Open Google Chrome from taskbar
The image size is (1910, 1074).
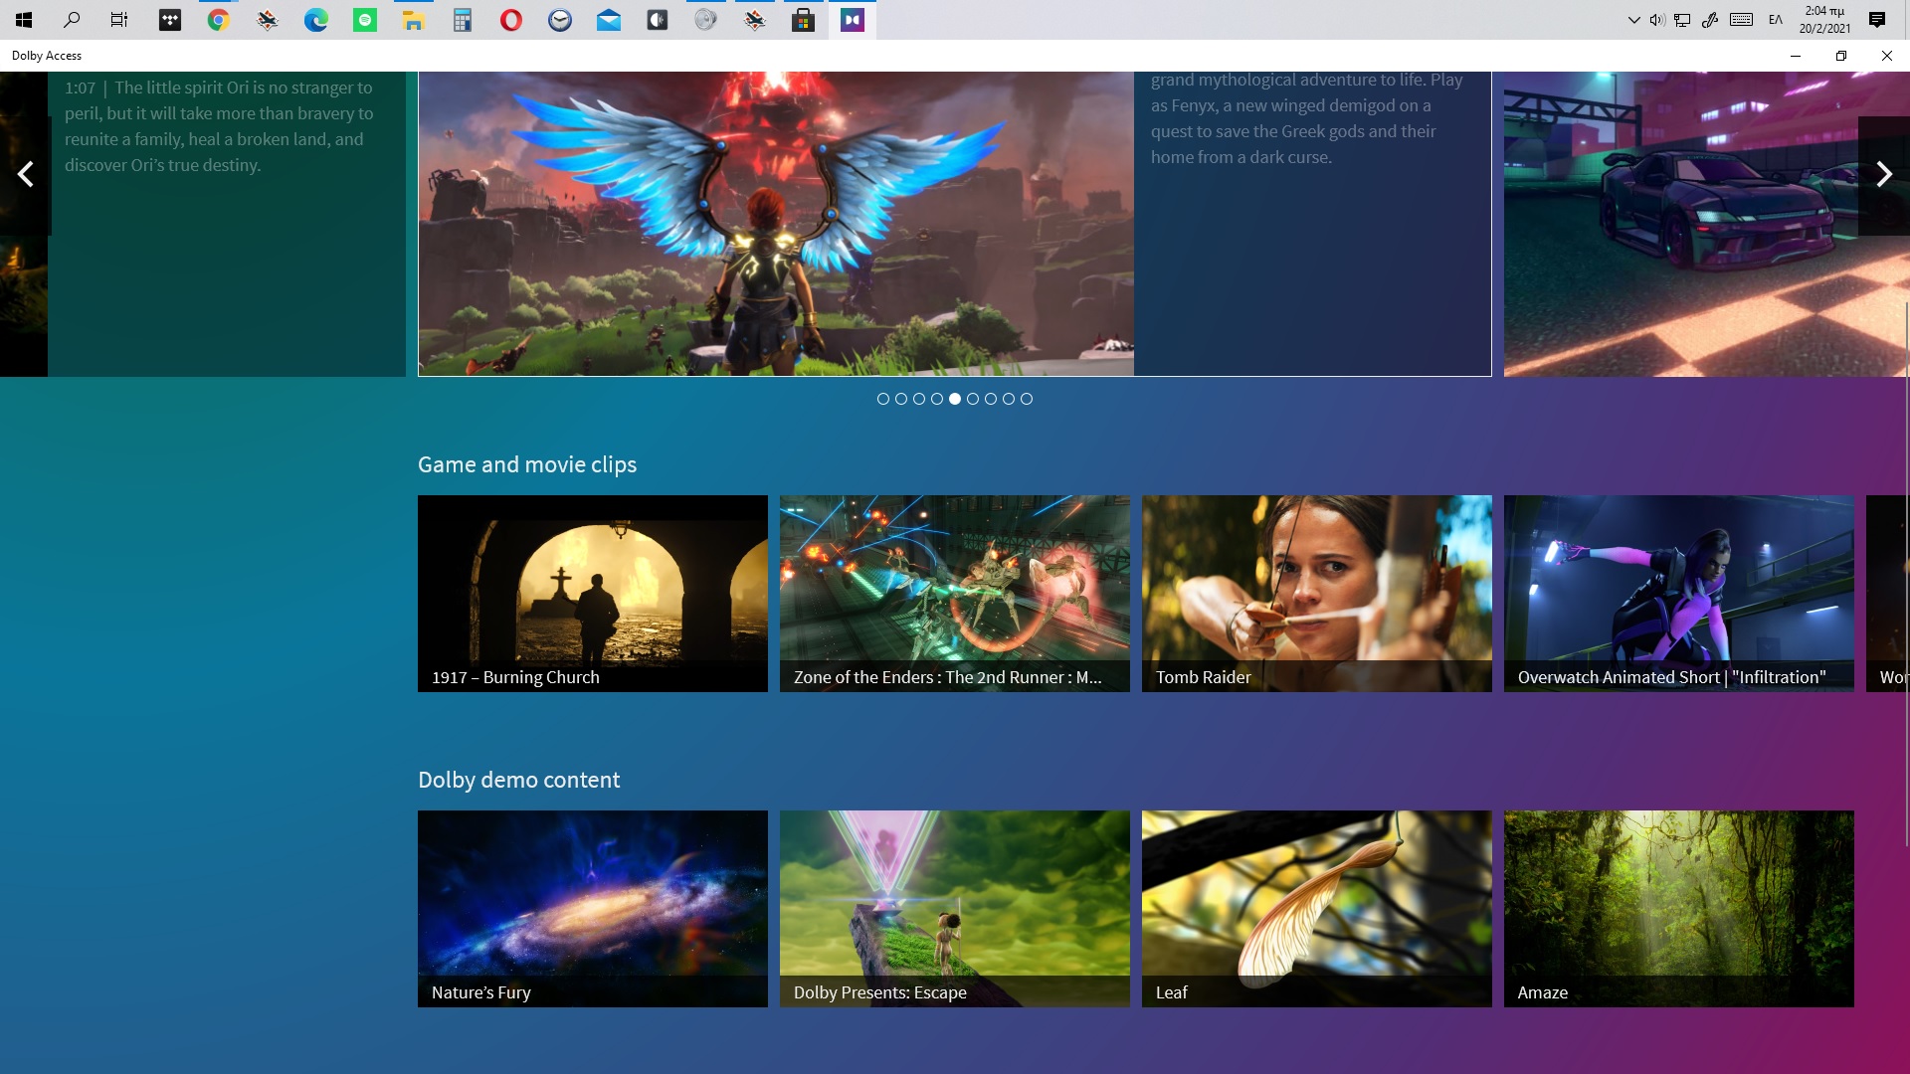219,20
